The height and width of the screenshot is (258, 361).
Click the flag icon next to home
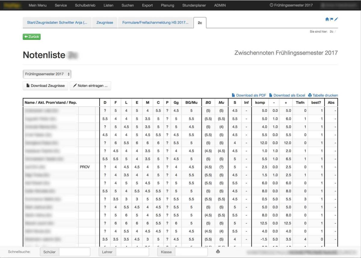(x=332, y=19)
